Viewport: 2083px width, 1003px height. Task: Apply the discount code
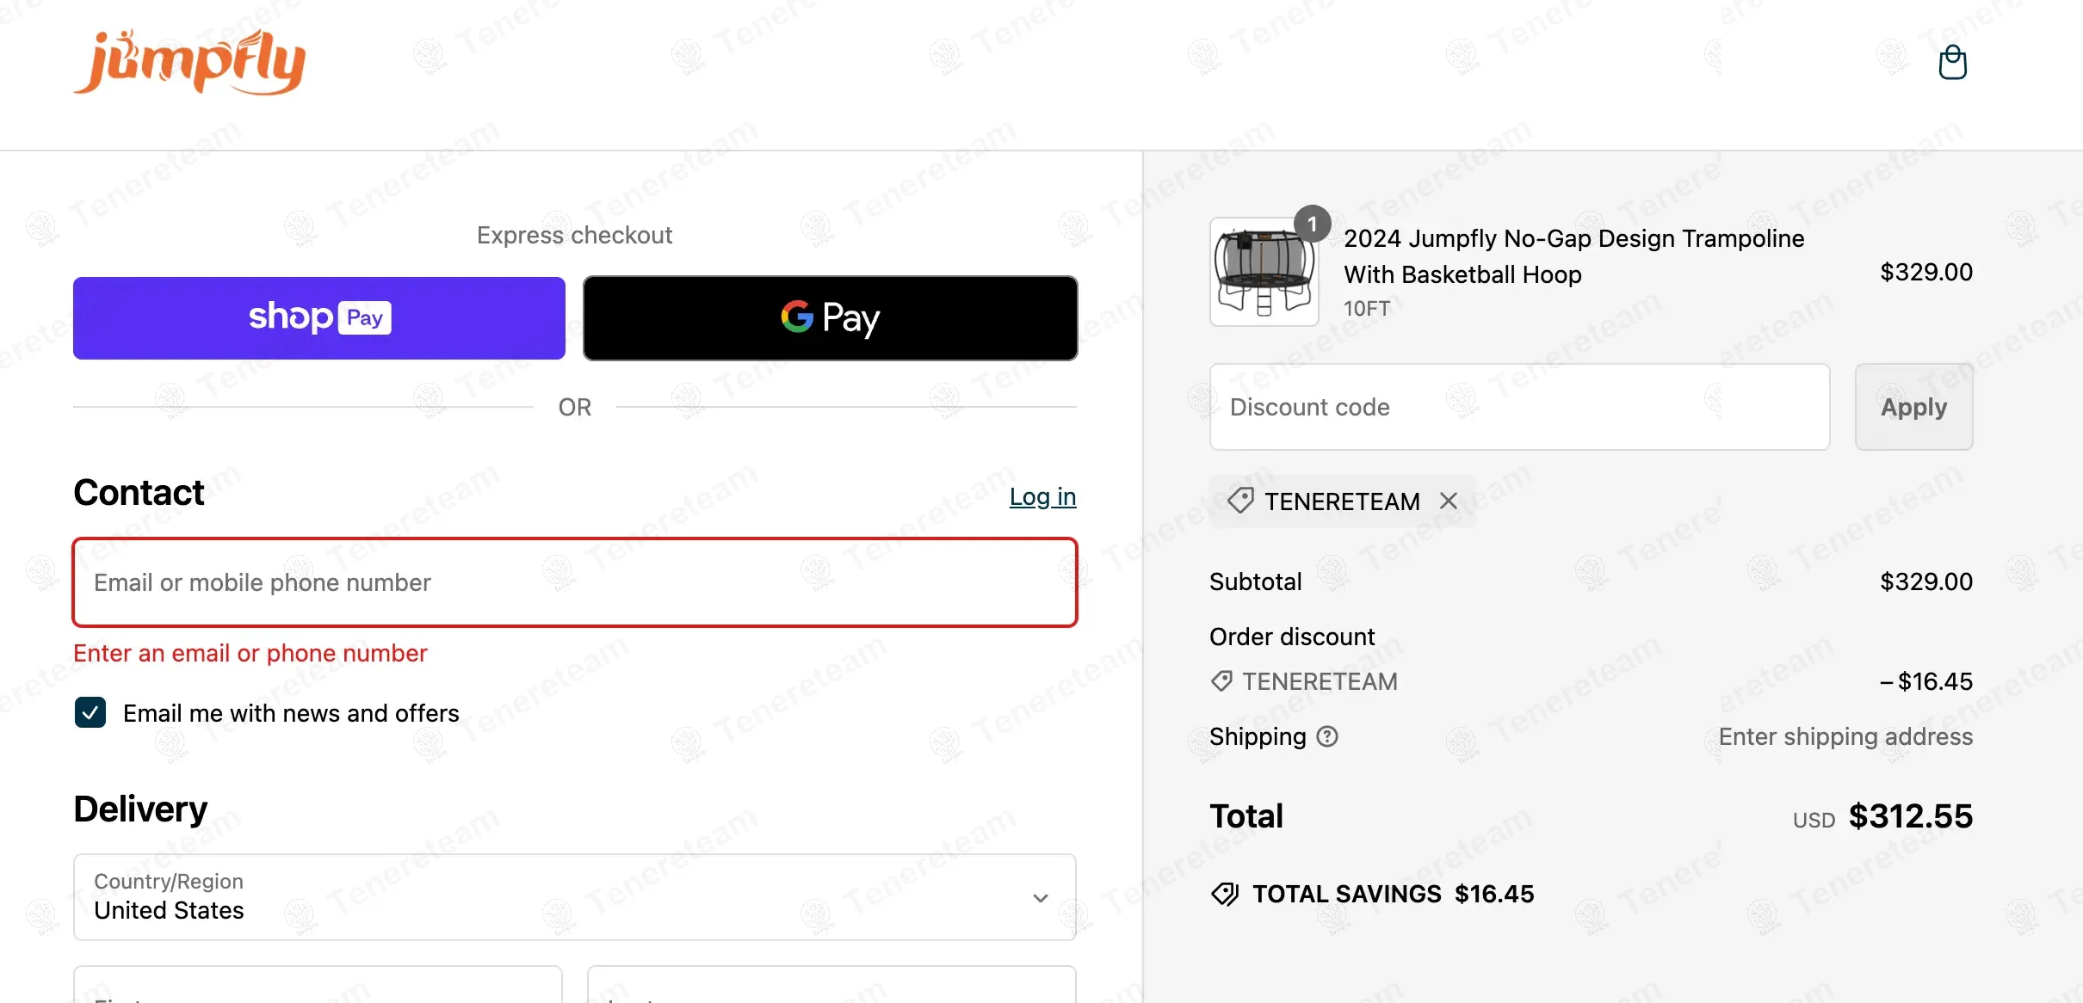(x=1913, y=407)
